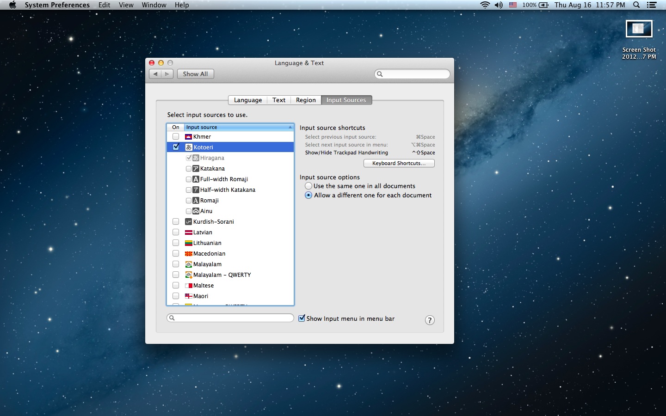The image size is (666, 416).
Task: Enable Kurdish-Sorani input source
Action: pos(176,222)
